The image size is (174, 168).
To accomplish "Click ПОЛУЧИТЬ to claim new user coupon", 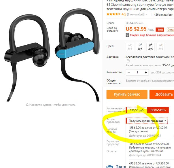I will click(x=158, y=110).
